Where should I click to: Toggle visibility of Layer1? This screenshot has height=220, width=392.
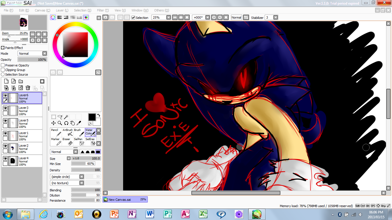pos(5,133)
